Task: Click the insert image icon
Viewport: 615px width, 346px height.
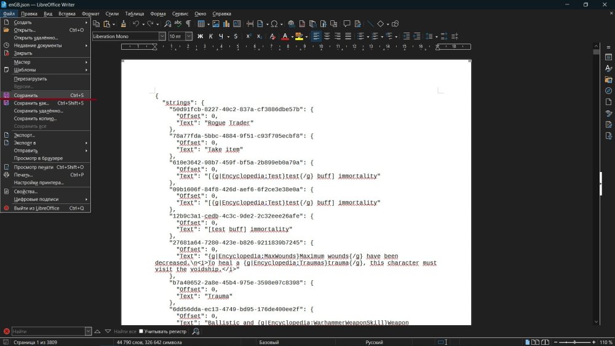Action: pos(216,24)
